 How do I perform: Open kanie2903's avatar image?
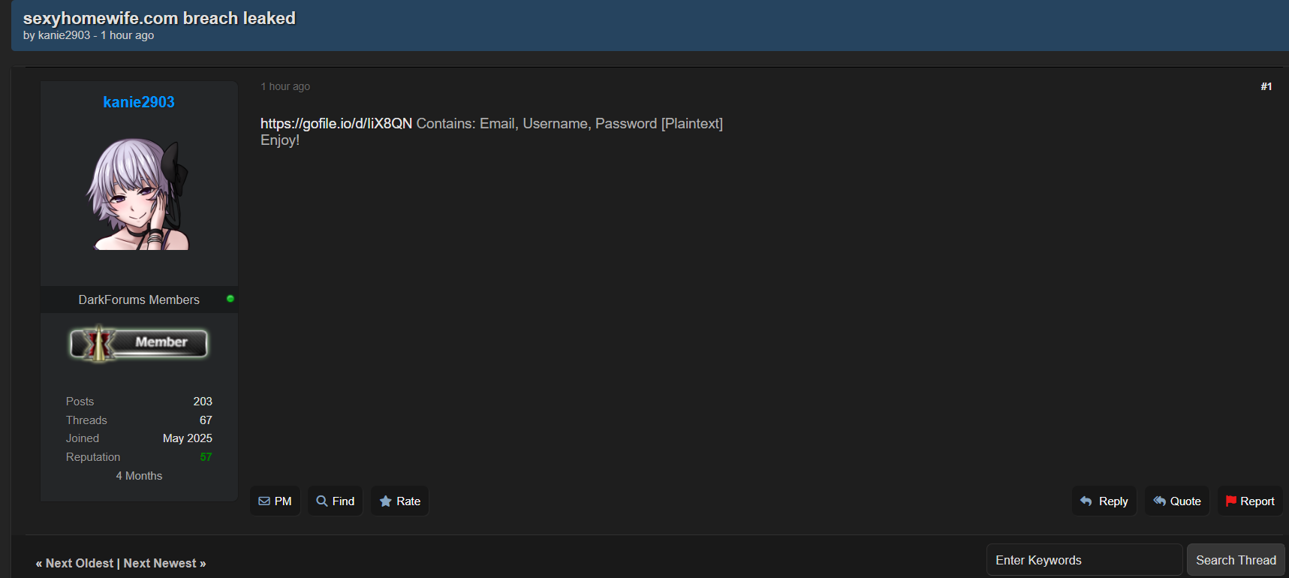click(x=139, y=194)
